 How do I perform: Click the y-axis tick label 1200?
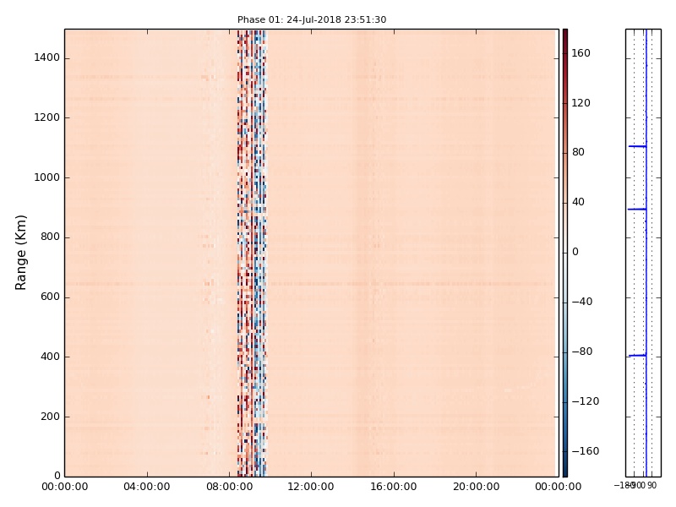tap(47, 117)
